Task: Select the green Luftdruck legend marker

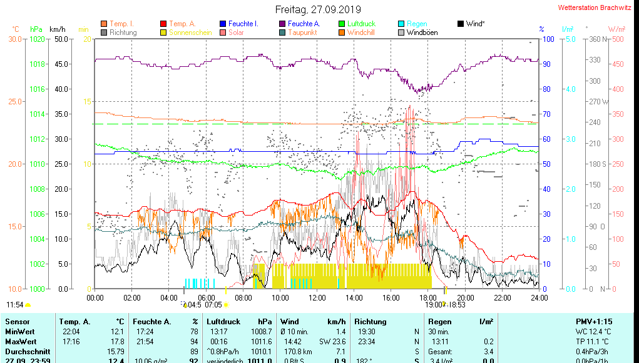Action: tap(342, 24)
